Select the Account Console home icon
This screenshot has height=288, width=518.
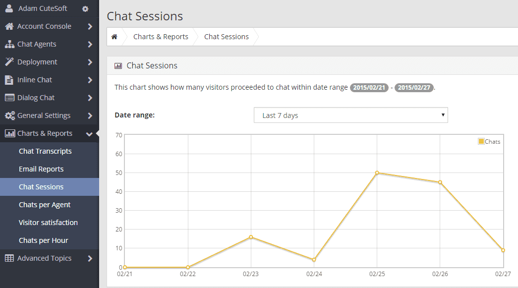click(9, 26)
